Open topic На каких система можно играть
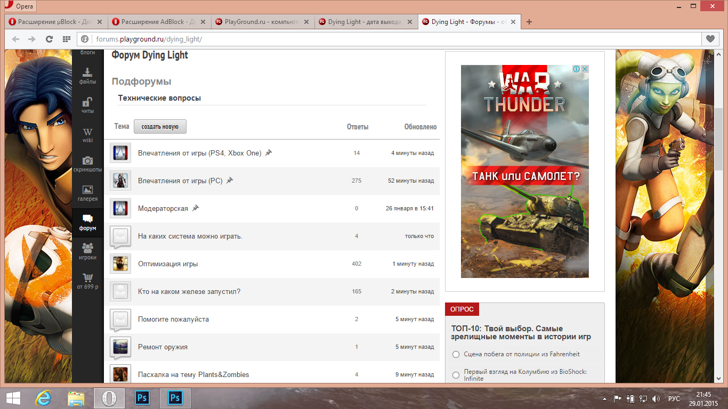The height and width of the screenshot is (409, 728). [190, 236]
